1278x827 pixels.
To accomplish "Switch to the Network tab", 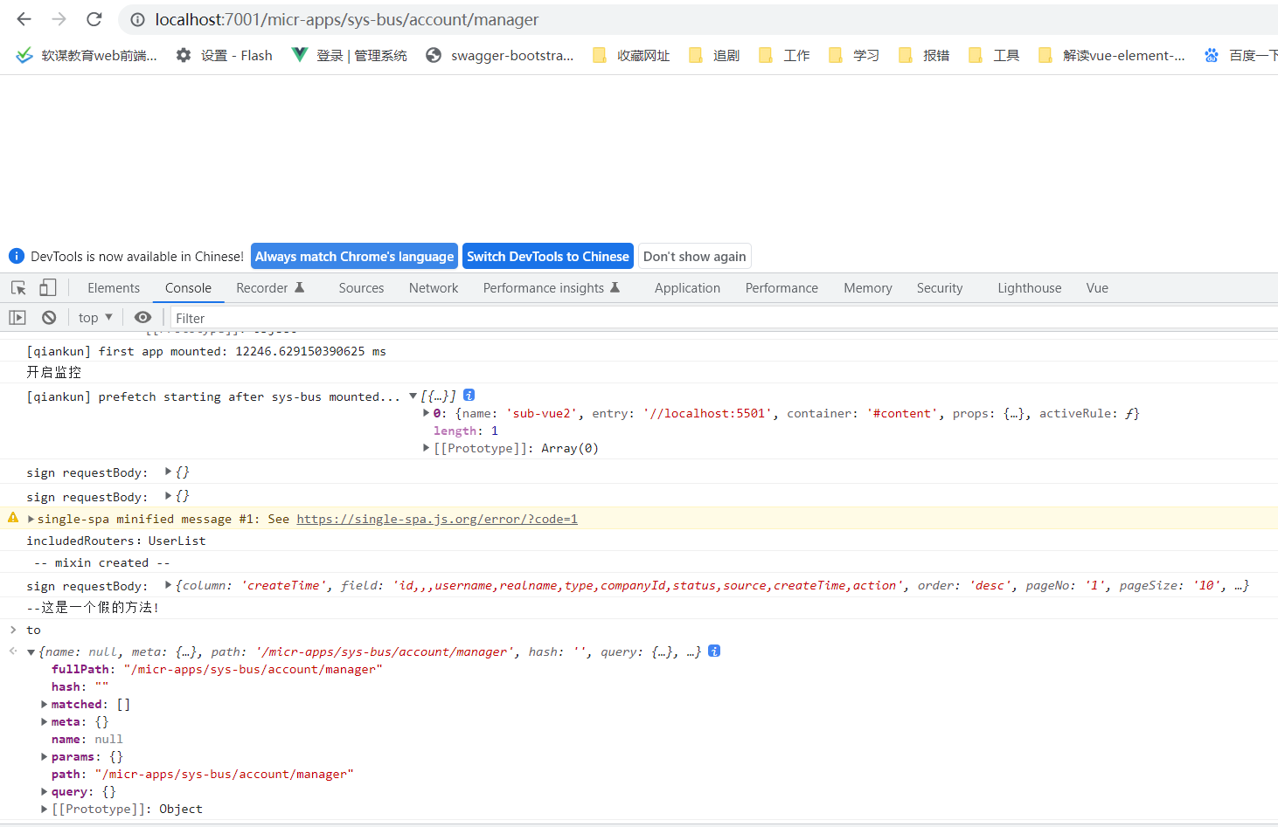I will 434,287.
